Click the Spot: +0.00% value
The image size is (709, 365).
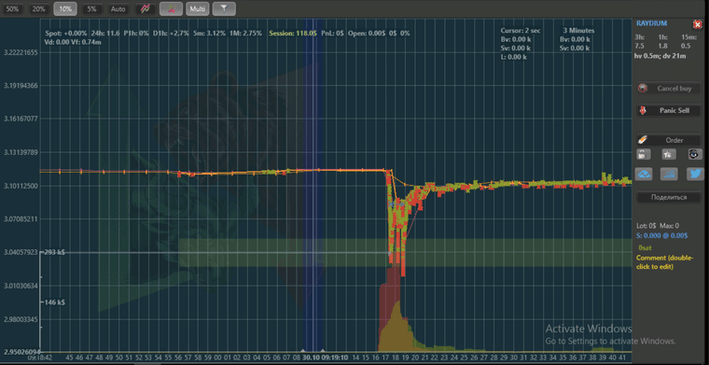pos(66,34)
